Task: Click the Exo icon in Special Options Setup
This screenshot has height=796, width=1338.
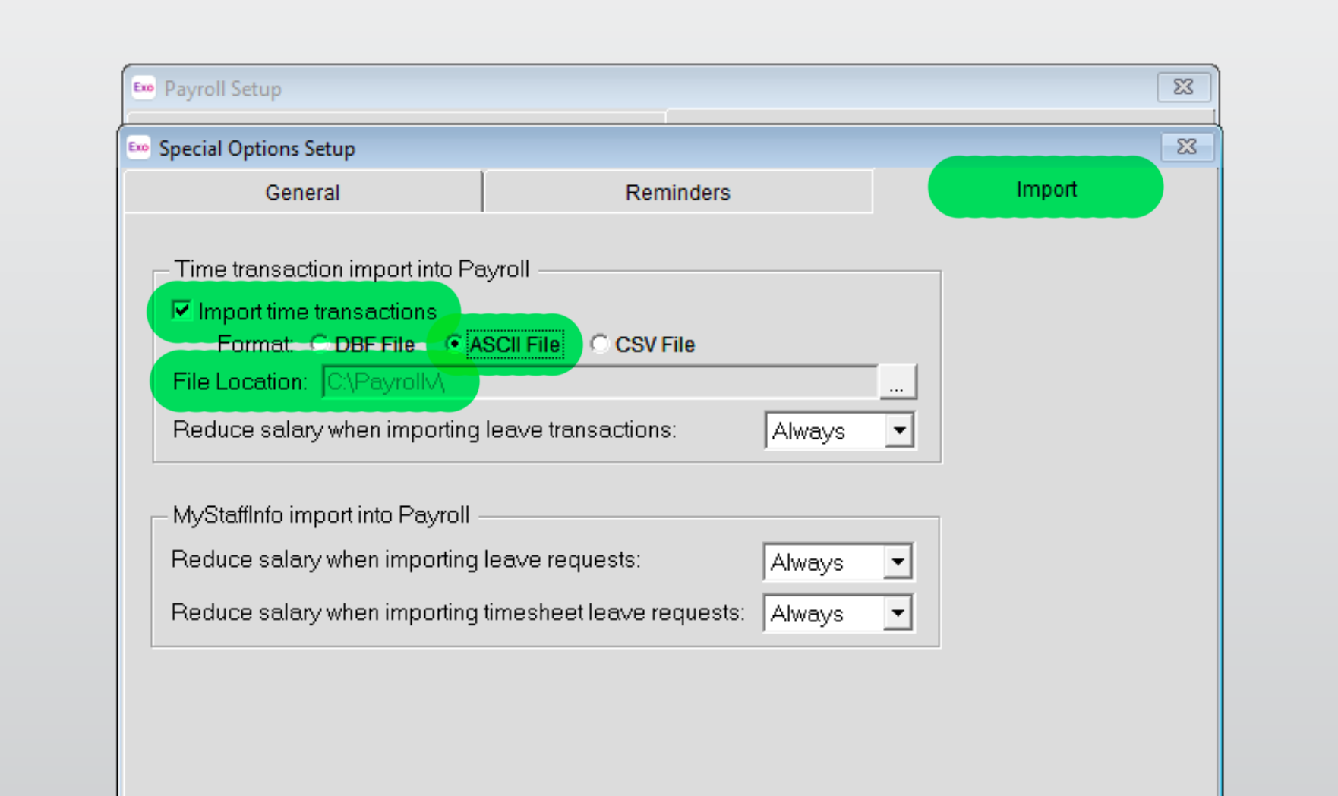Action: (139, 147)
